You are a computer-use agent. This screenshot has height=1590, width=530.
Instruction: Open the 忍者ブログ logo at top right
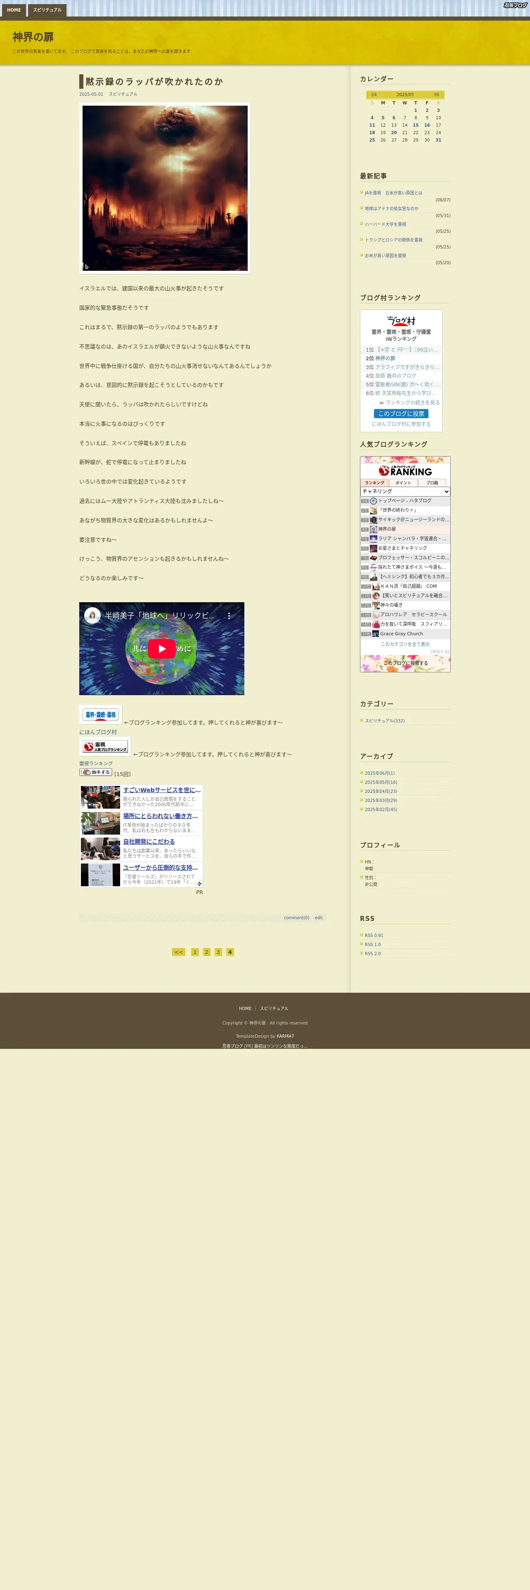point(515,5)
